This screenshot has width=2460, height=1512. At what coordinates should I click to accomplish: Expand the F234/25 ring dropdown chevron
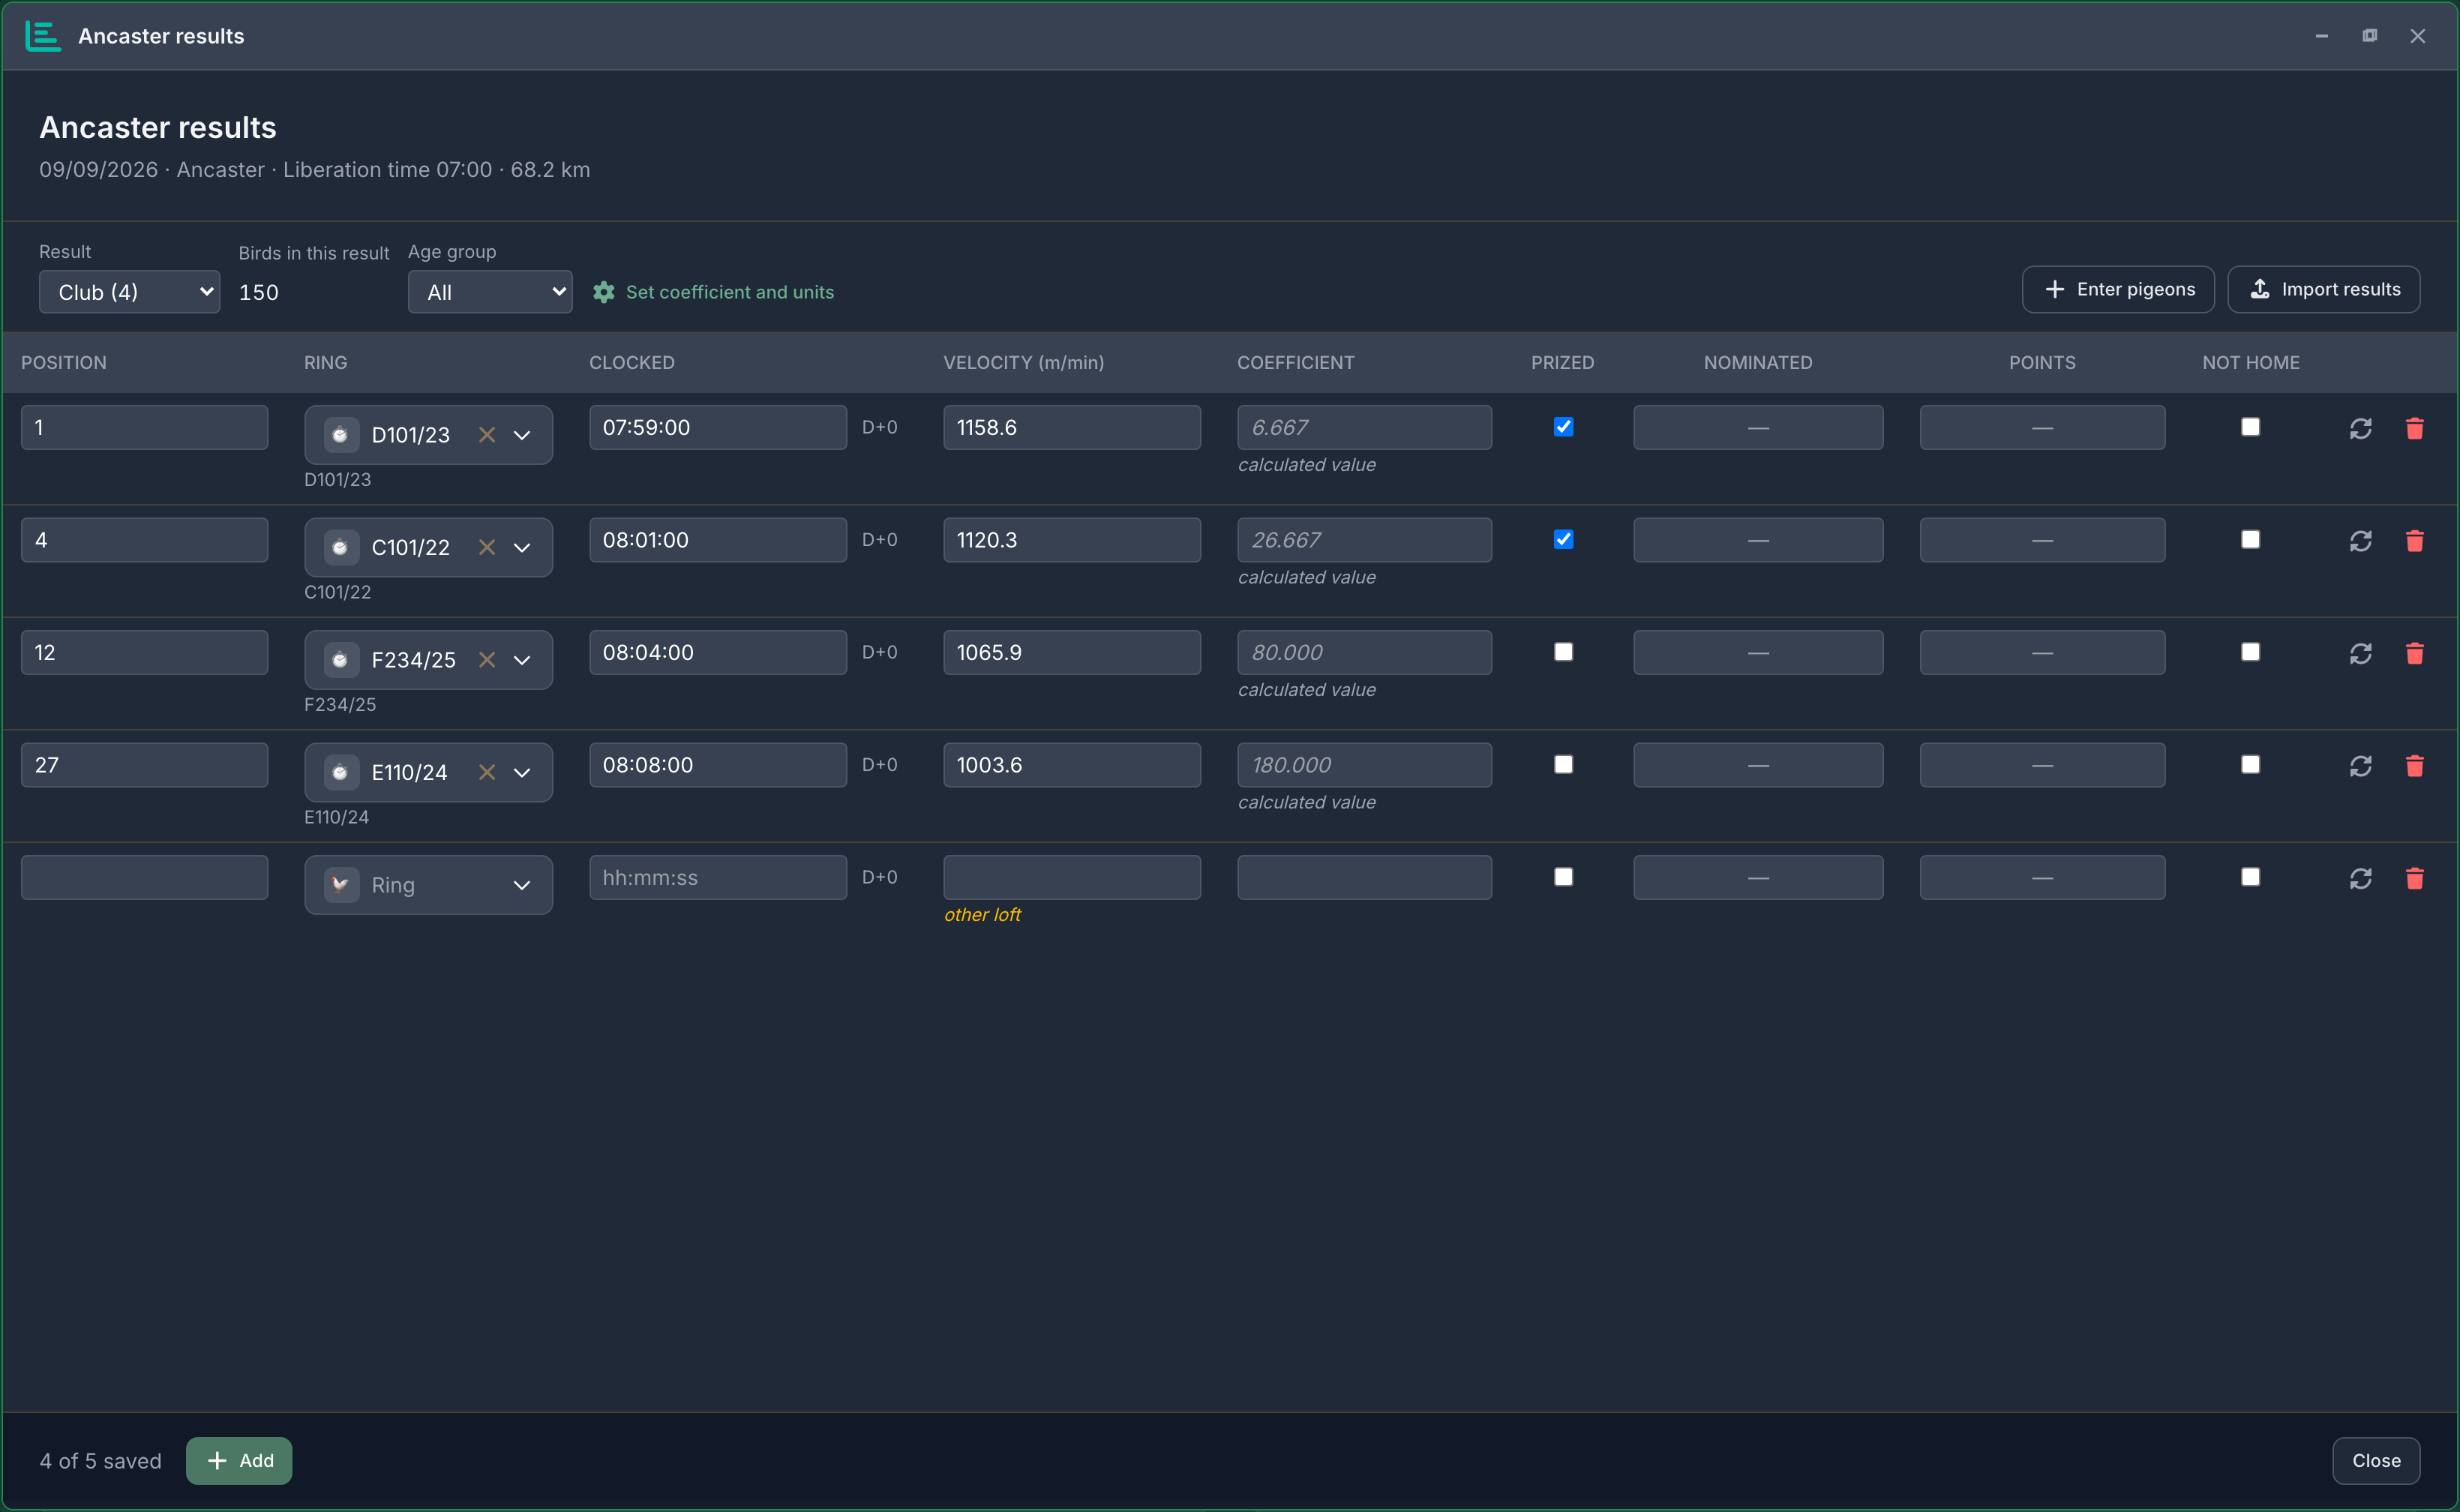tap(522, 660)
